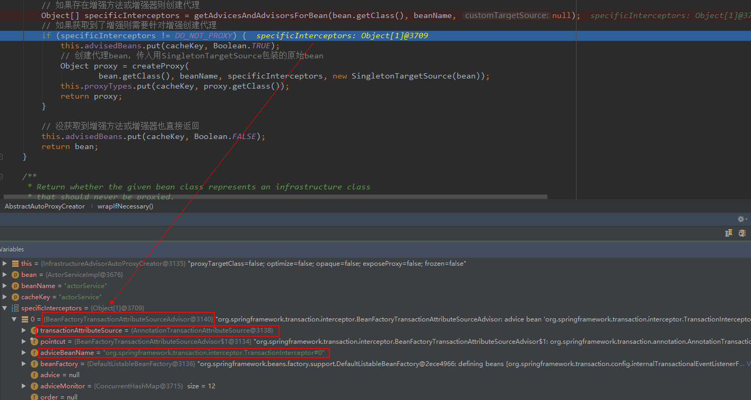Image resolution: width=751 pixels, height=400 pixels.
Task: Click field icon of pointcut
Action: [x=34, y=342]
